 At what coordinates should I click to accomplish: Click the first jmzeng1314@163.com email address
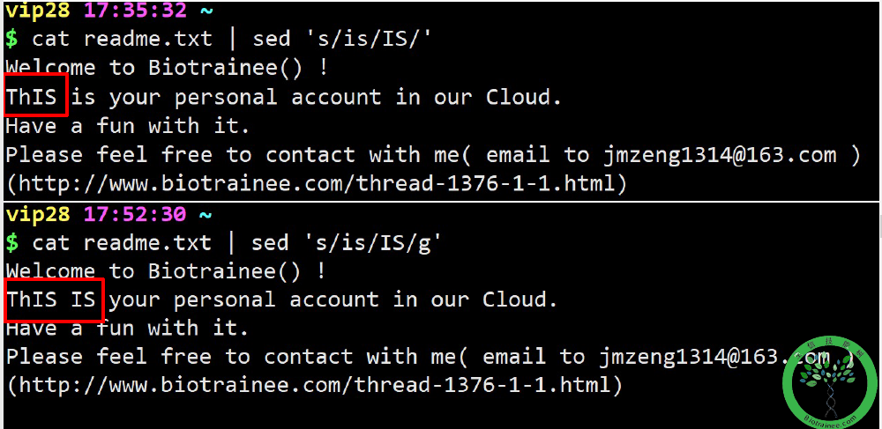(x=720, y=155)
